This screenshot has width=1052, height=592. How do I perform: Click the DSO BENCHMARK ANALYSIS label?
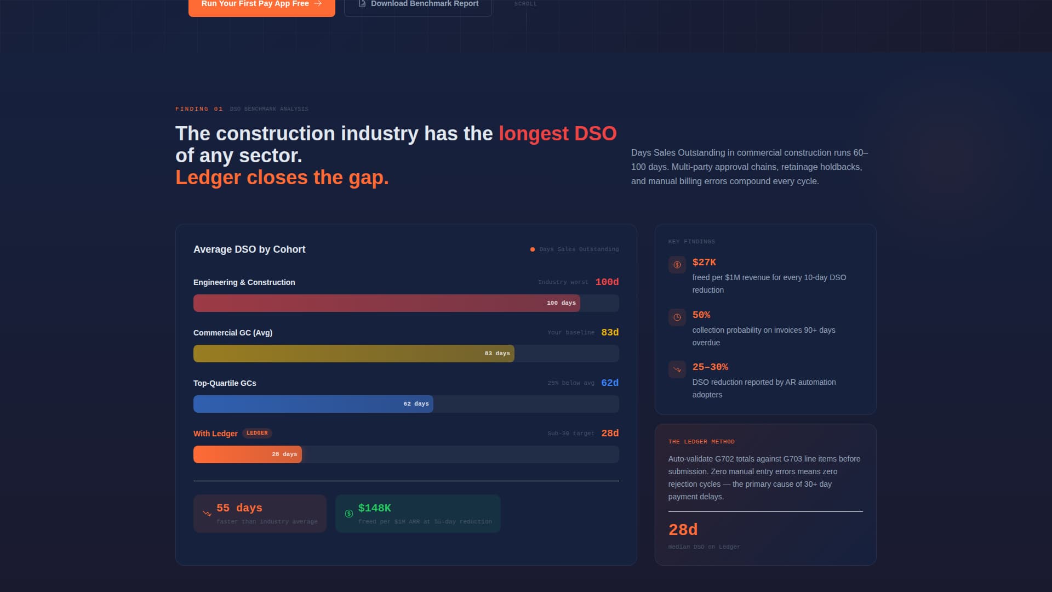click(x=269, y=109)
